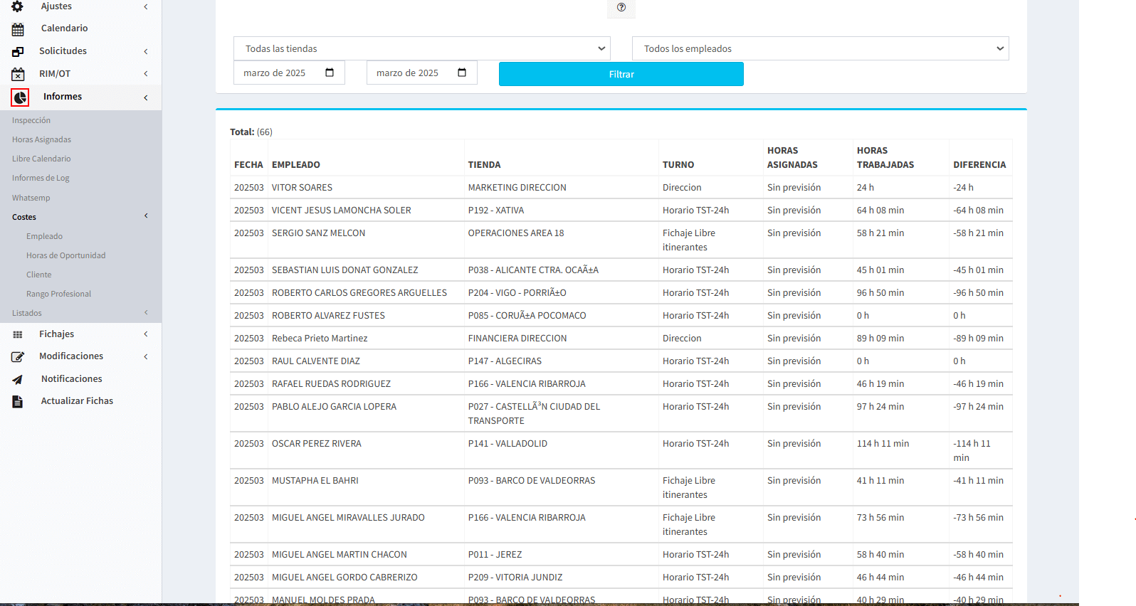Screen dimensions: 1136x606
Task: Click the 'Total: (66)' label
Action: tap(251, 132)
